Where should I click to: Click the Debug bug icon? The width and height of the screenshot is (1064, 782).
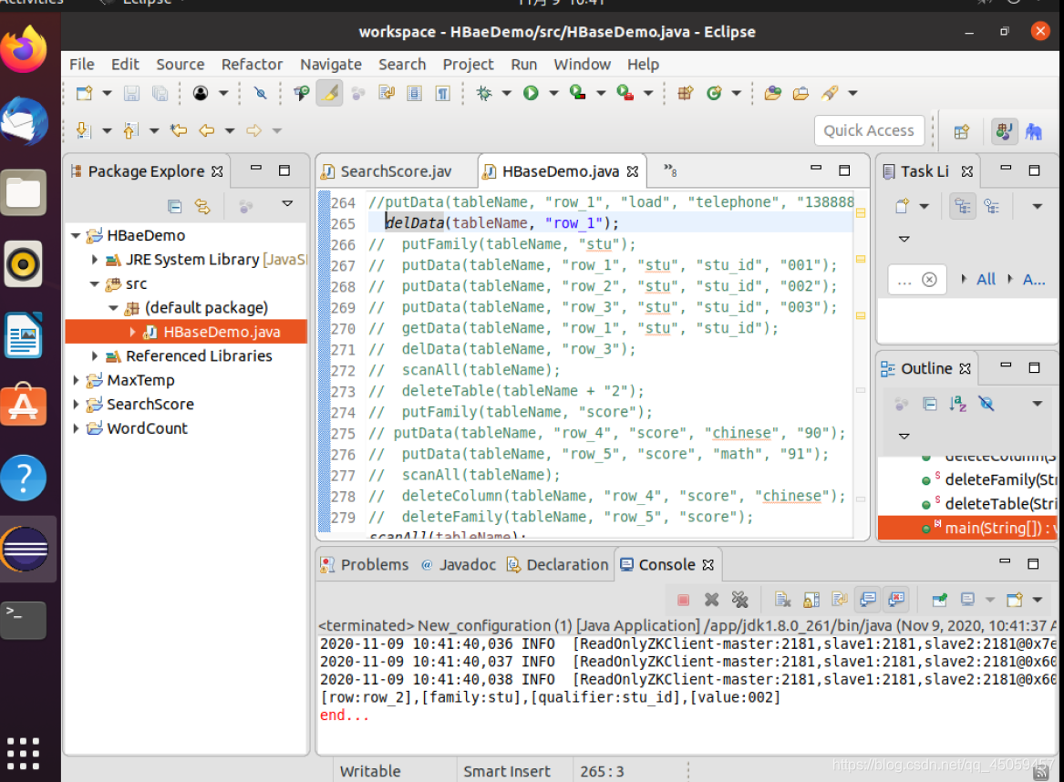[x=484, y=93]
